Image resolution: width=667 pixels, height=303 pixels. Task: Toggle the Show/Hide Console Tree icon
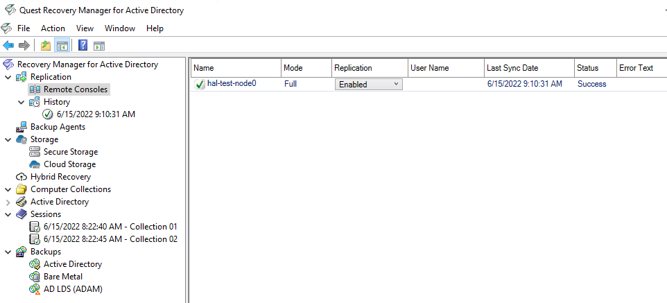coord(62,46)
